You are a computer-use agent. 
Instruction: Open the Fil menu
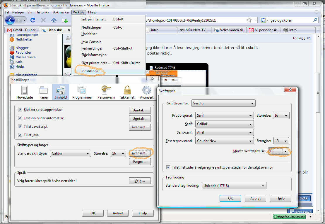pyautogui.click(x=7, y=12)
